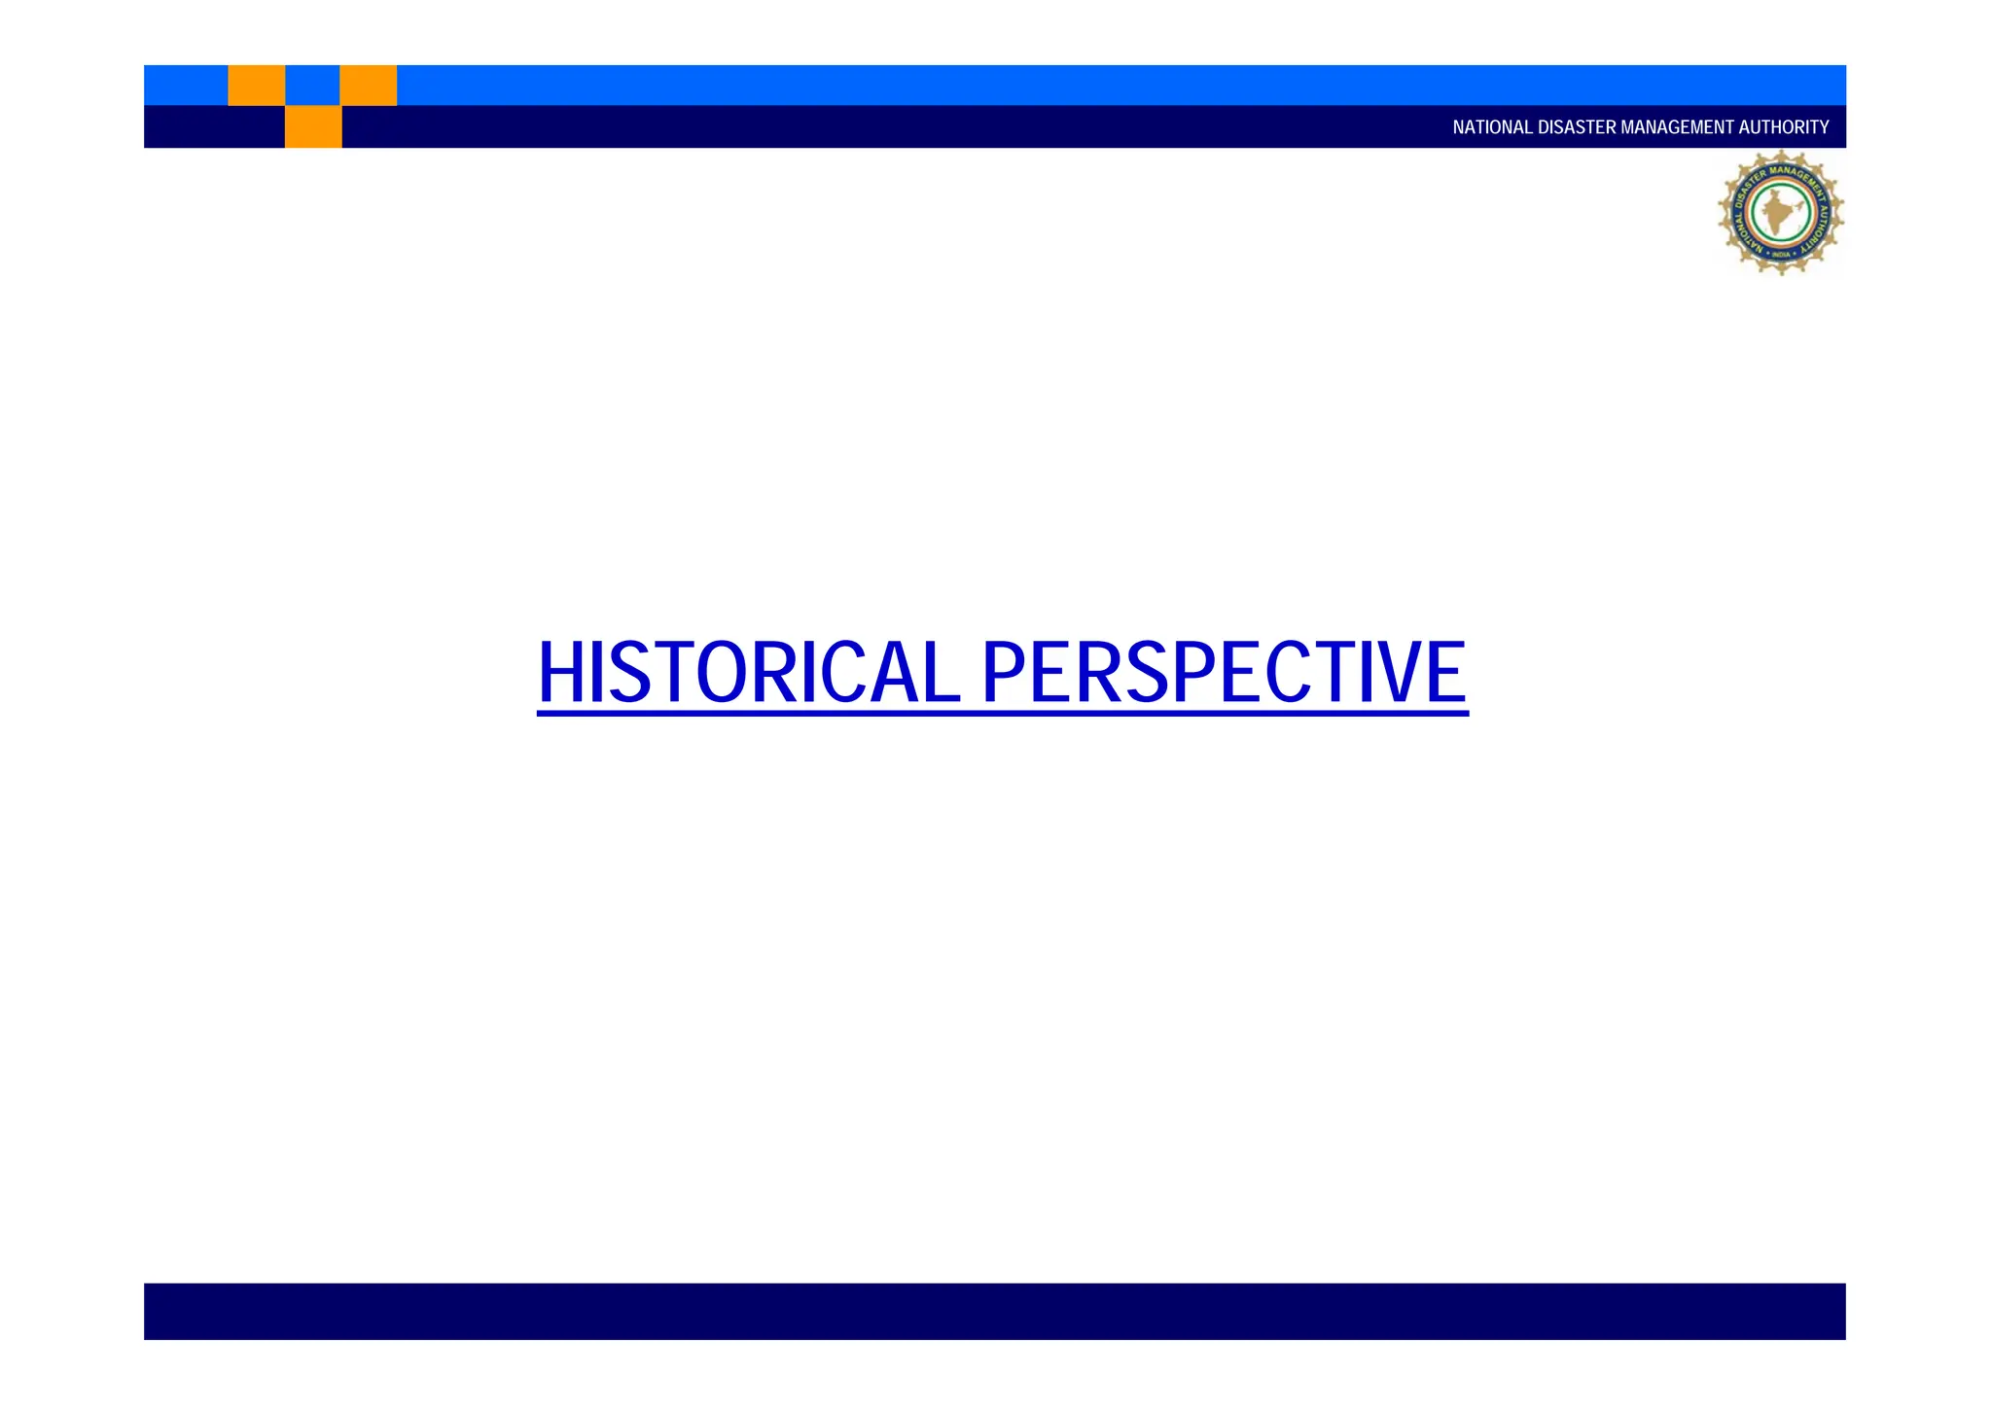Click the second orange square in top bar

tap(368, 85)
